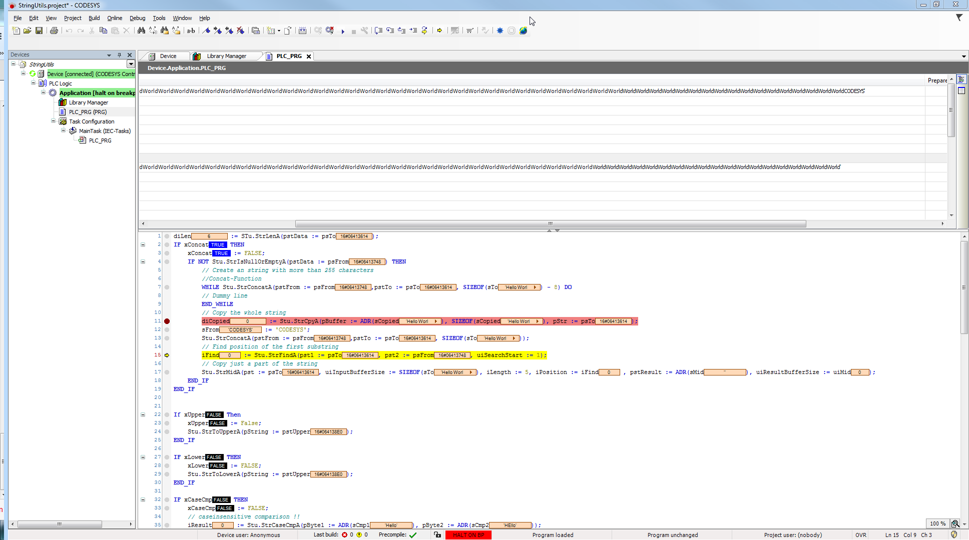Toggle breakpoint dot on line 17
This screenshot has width=969, height=540.
coord(167,372)
